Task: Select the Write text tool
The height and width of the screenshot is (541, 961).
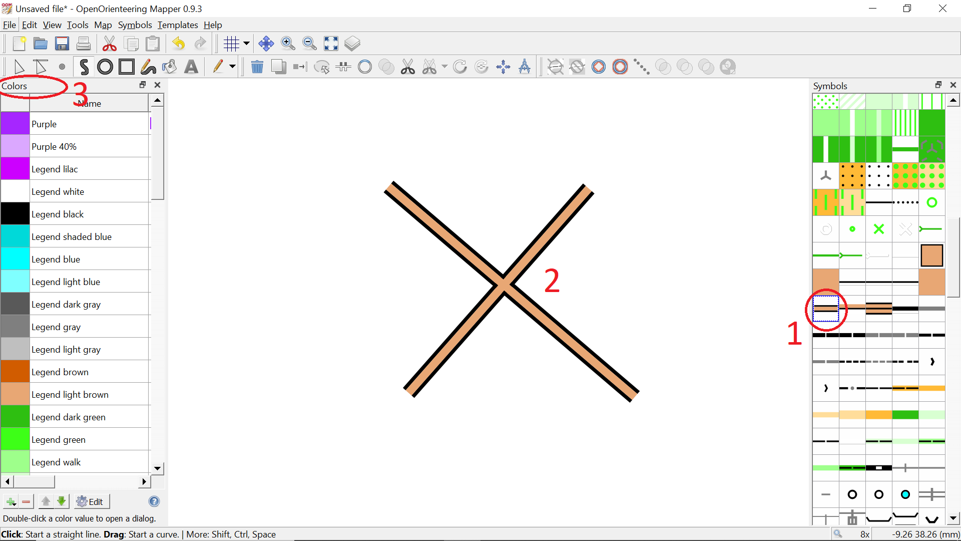Action: 191,67
